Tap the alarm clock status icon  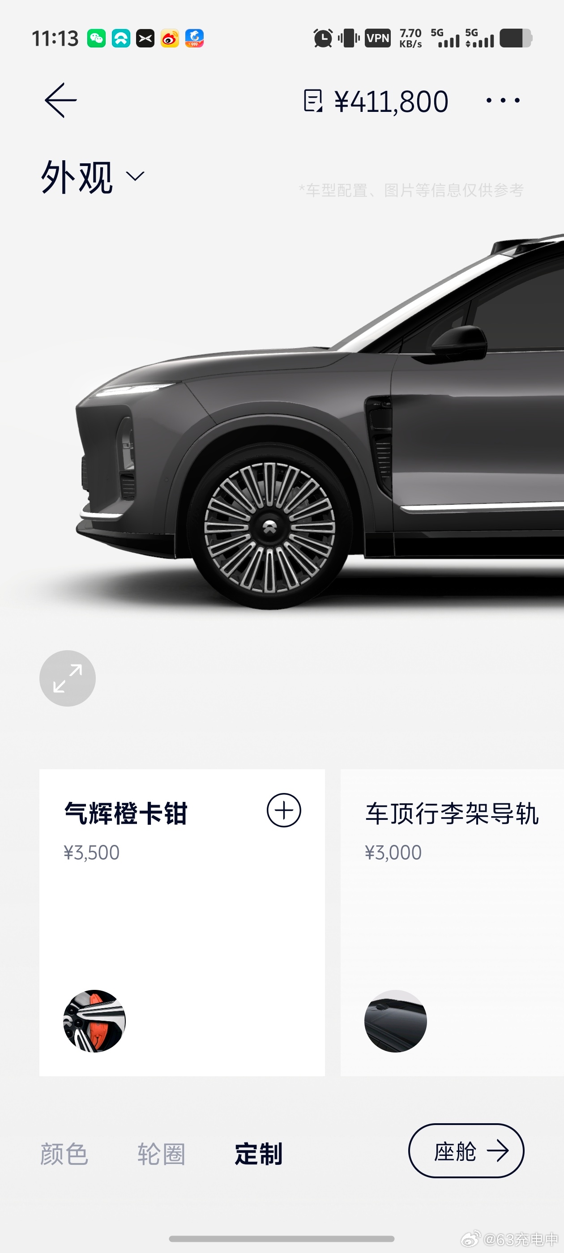(x=323, y=38)
